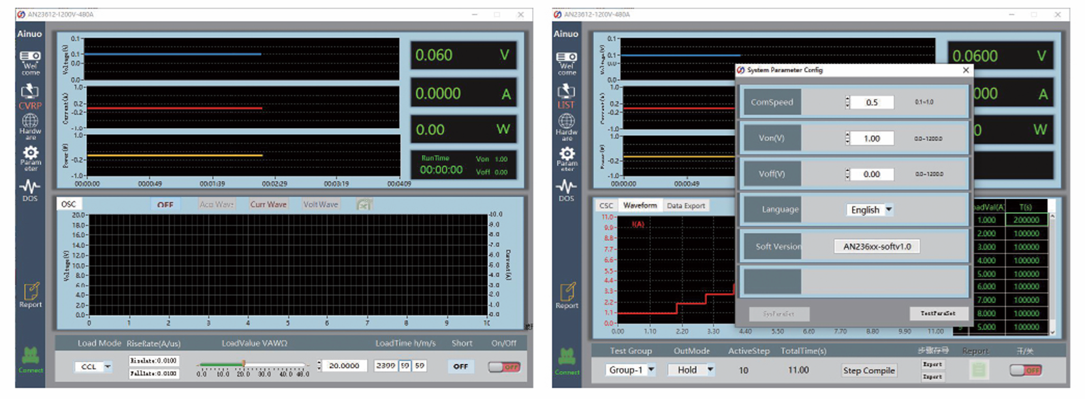Viewport: 1085px width, 399px height.
Task: Toggle the red OFF switch beside the Report icon
Action: pyautogui.click(x=1025, y=370)
